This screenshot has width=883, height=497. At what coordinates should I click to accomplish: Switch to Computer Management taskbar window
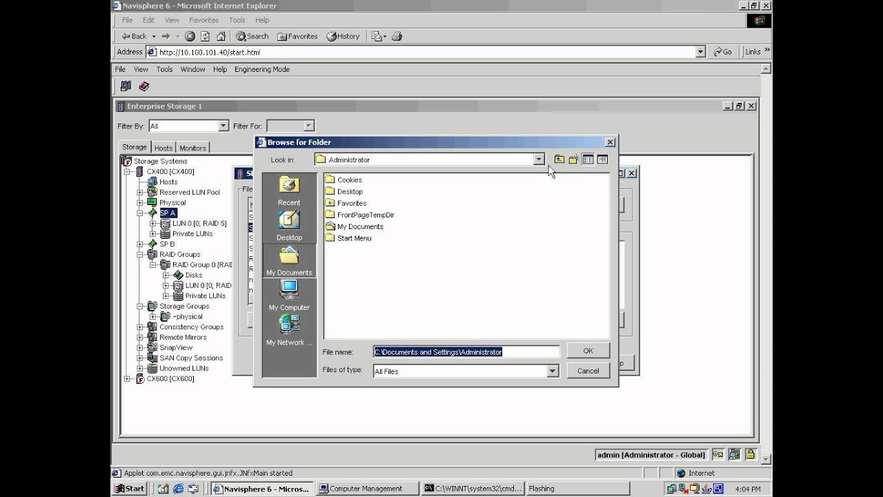(366, 489)
